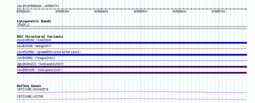Open variant nsv6590935 (Sedlazeck2020) label

[x=40, y=70]
